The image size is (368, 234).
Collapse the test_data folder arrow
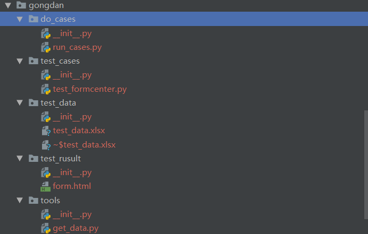click(x=20, y=103)
